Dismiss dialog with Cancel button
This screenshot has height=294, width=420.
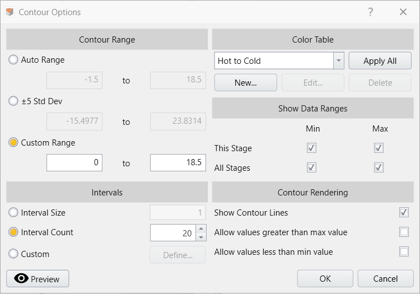tap(385, 279)
